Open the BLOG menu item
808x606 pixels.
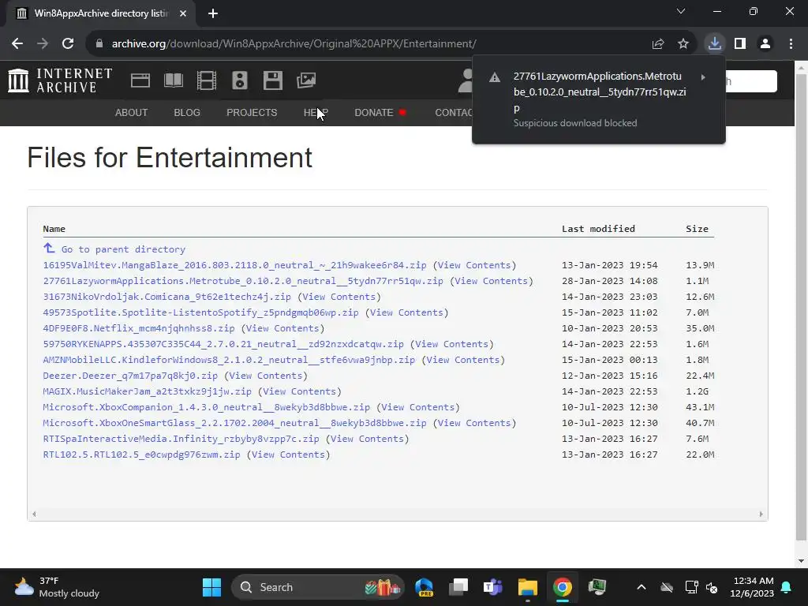187,112
